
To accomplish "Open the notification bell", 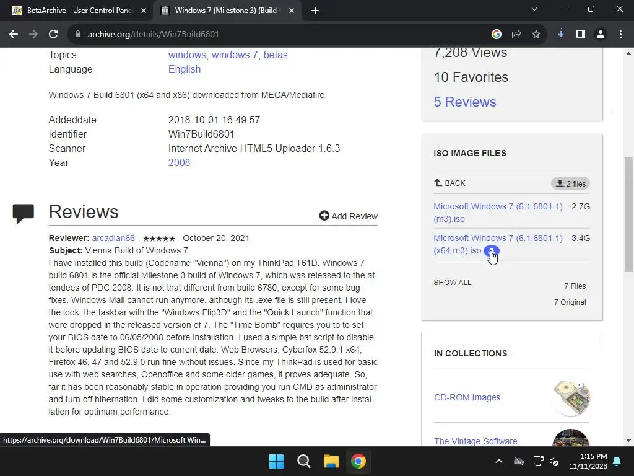I will [617, 461].
